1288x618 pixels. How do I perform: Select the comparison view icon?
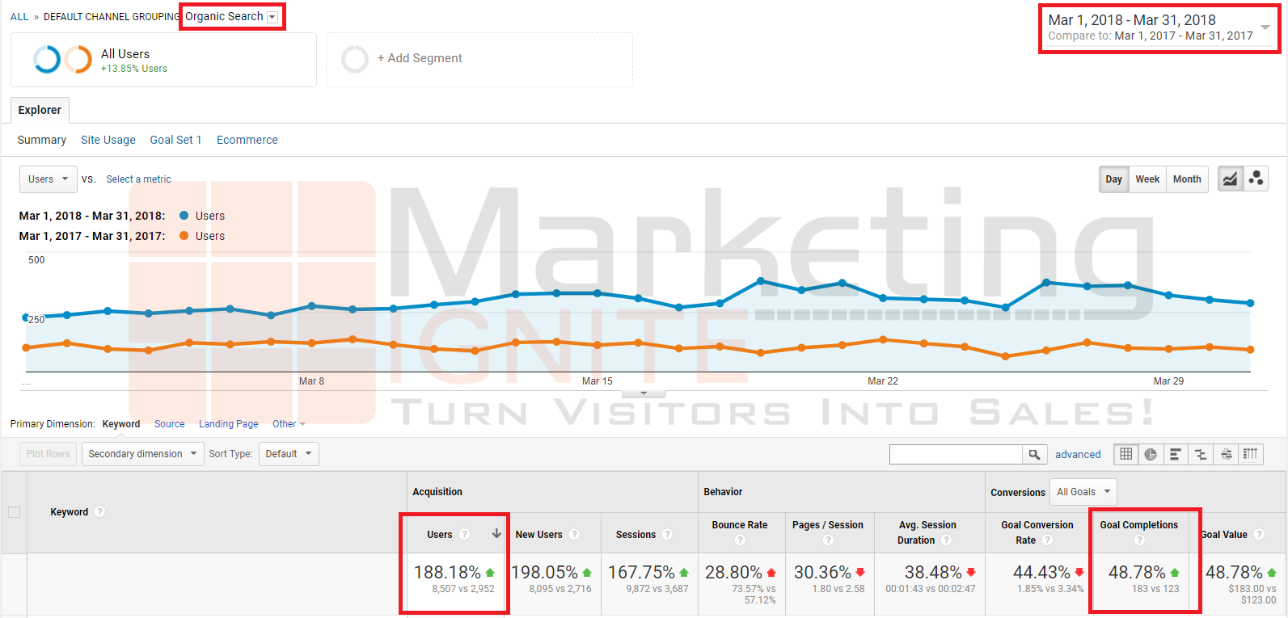[1201, 454]
